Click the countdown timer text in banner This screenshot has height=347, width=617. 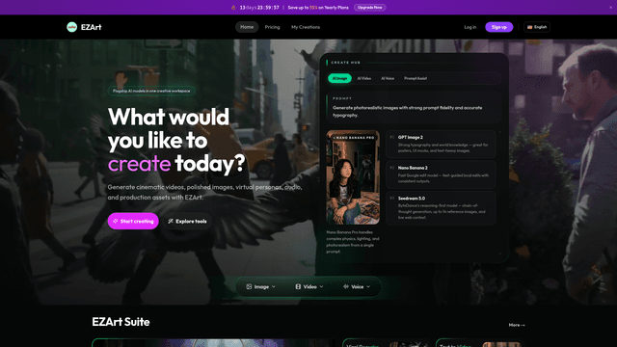259,8
